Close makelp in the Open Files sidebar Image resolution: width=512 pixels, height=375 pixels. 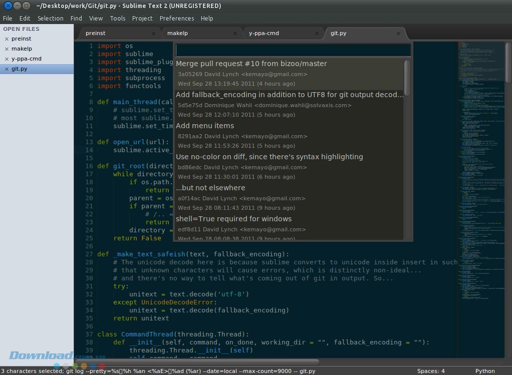point(7,49)
